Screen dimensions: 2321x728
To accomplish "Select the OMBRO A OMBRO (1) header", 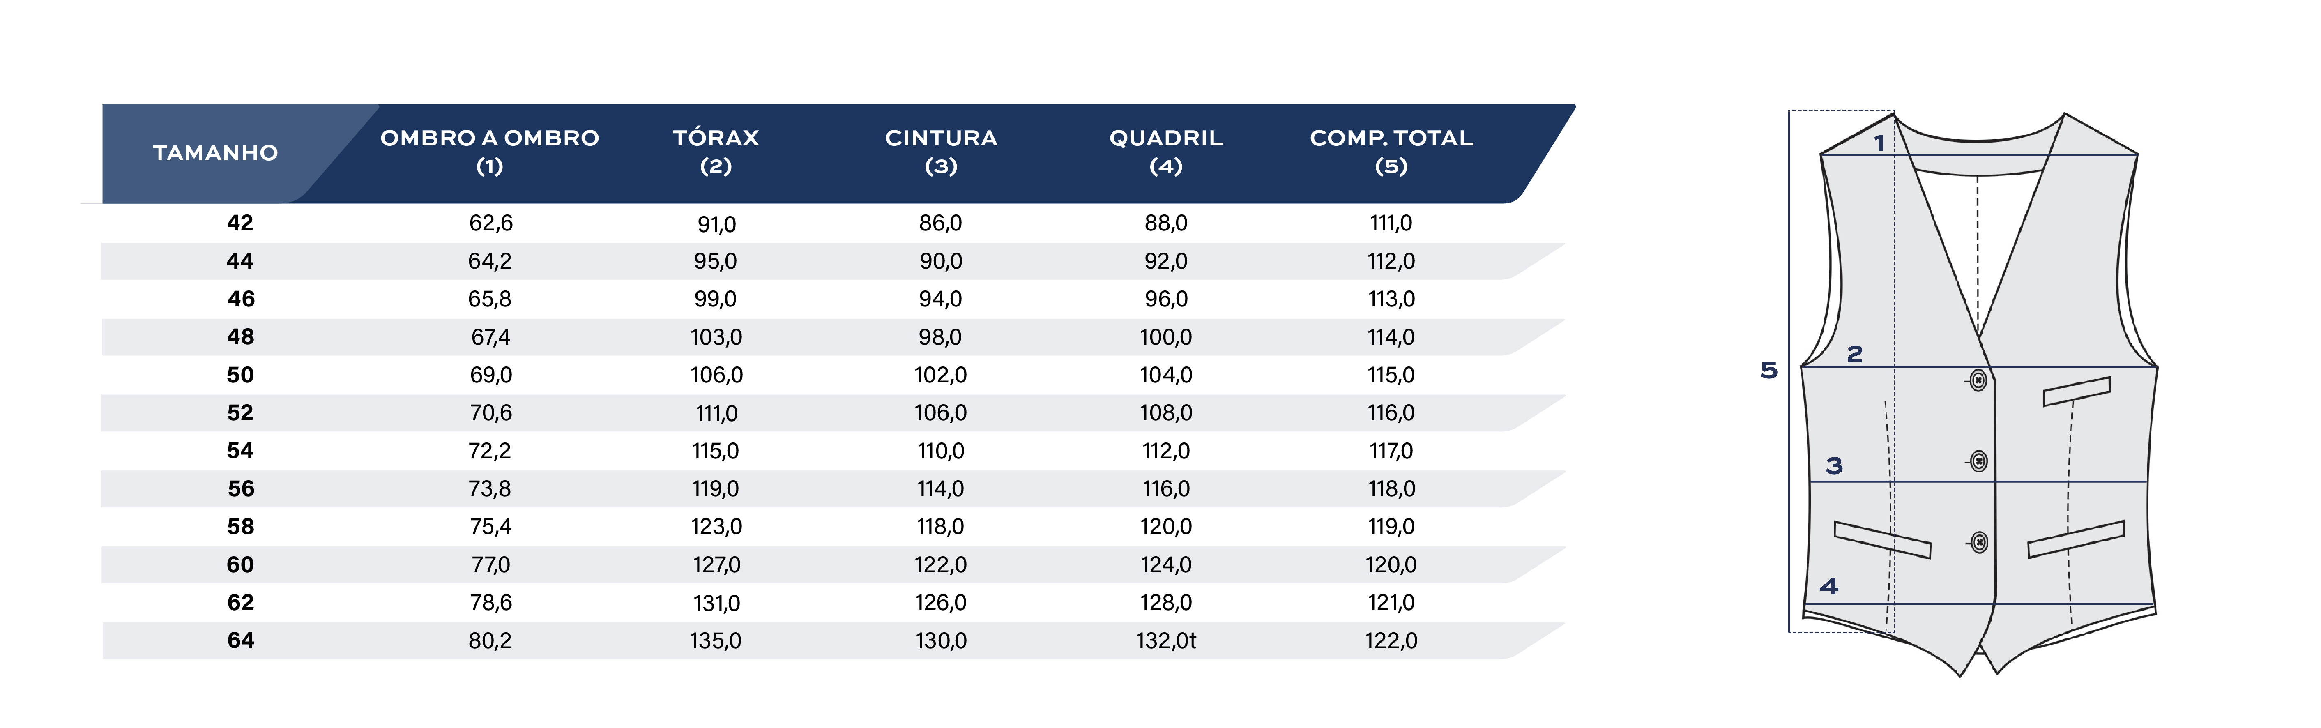I will pos(489,151).
